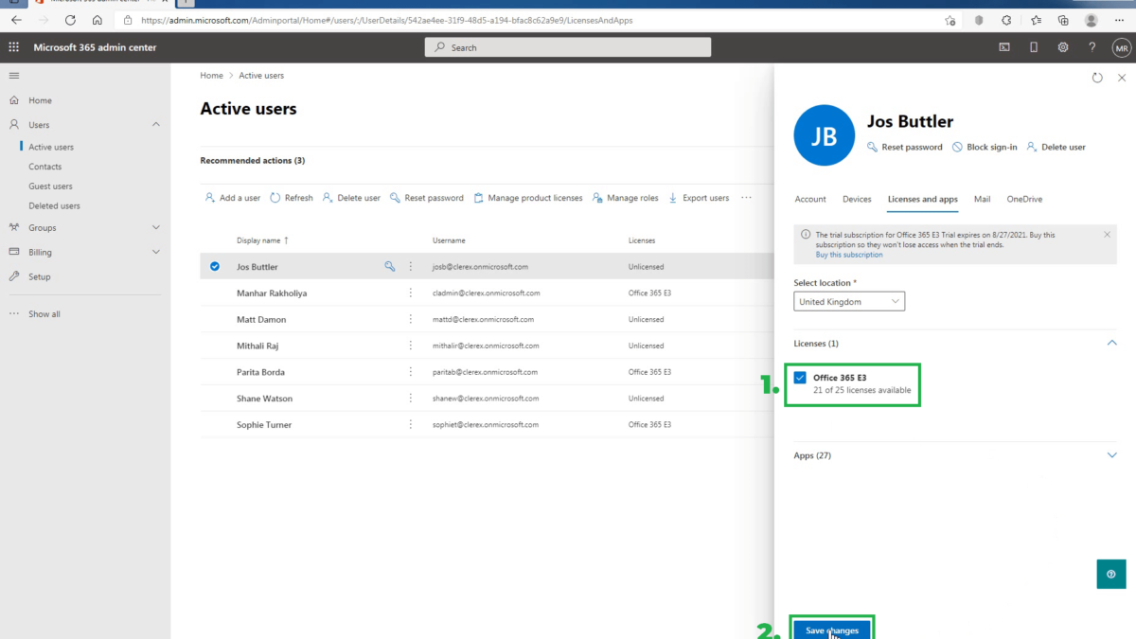Viewport: 1136px width, 639px height.
Task: Open more actions for Parita Borda row
Action: 411,372
